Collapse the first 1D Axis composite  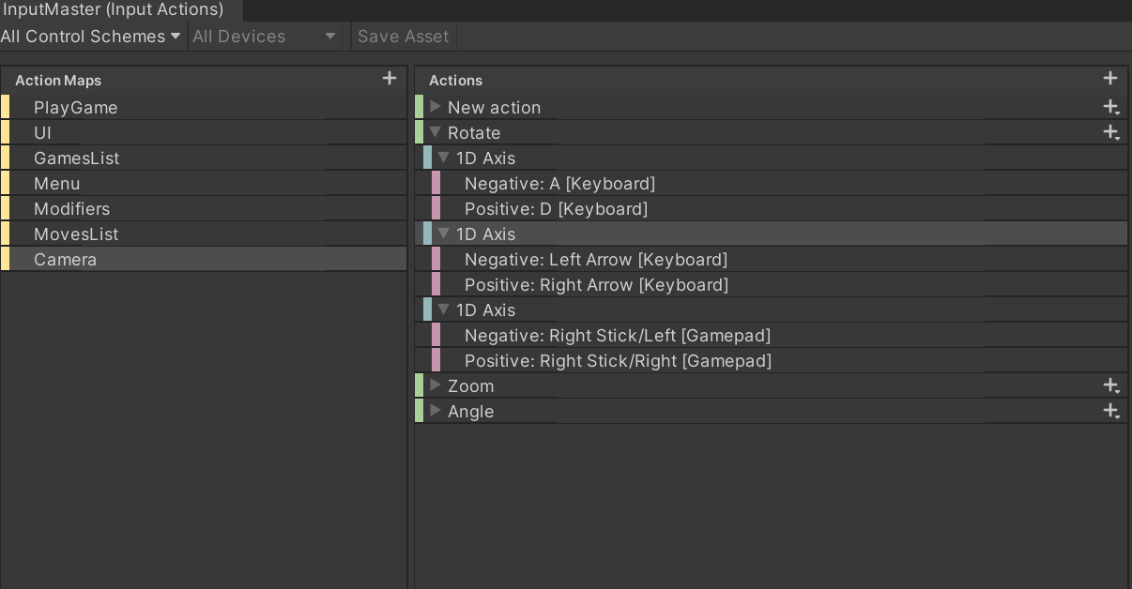444,158
